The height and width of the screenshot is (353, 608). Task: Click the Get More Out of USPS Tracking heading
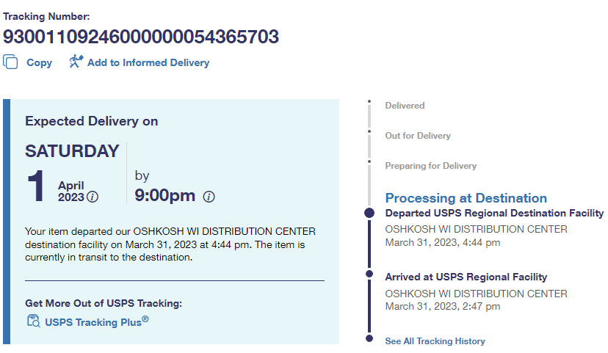point(104,303)
